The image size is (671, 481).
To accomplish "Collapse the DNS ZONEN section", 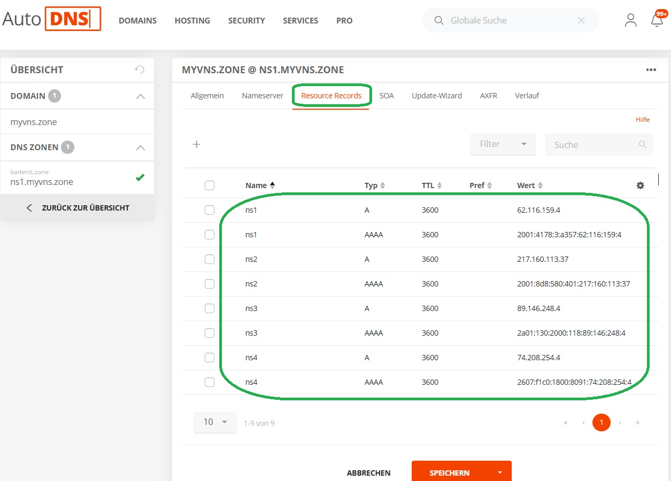I will (x=141, y=148).
